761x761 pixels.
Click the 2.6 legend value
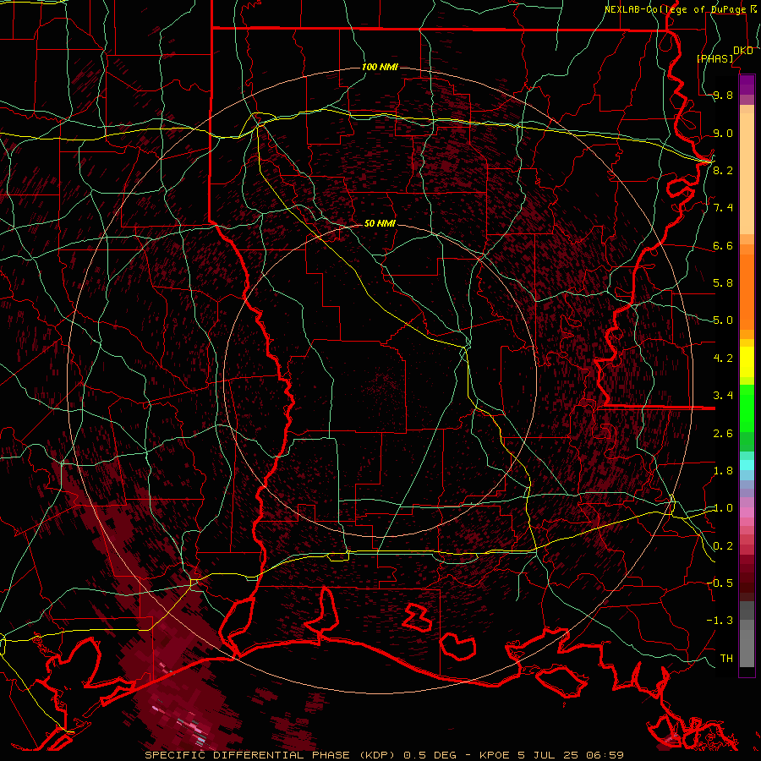(x=723, y=434)
